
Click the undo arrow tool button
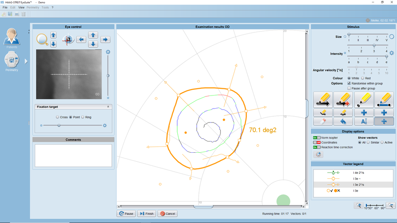[343, 121]
